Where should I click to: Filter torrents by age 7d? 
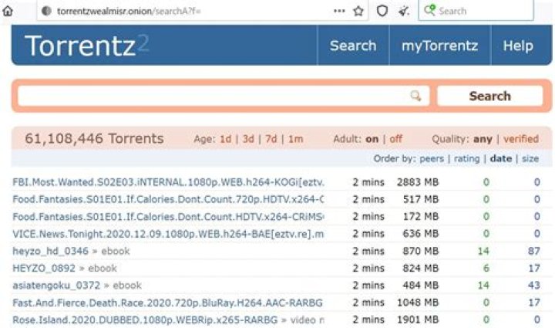[x=271, y=139]
